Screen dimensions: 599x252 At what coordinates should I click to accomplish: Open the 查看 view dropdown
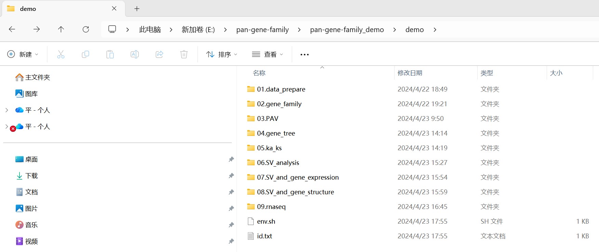[267, 54]
